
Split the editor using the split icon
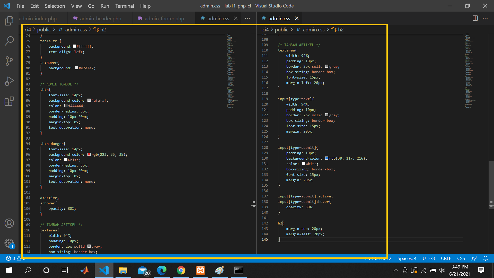[475, 18]
